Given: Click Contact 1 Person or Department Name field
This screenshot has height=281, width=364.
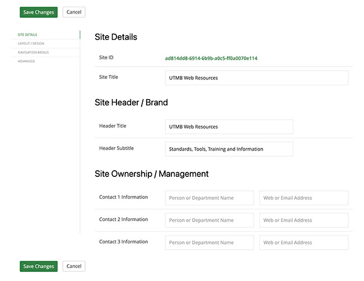Looking at the screenshot, I should pyautogui.click(x=209, y=198).
